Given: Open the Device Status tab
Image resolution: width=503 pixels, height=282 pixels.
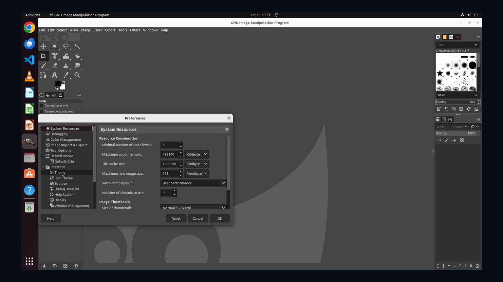Looking at the screenshot, I should pos(48,95).
